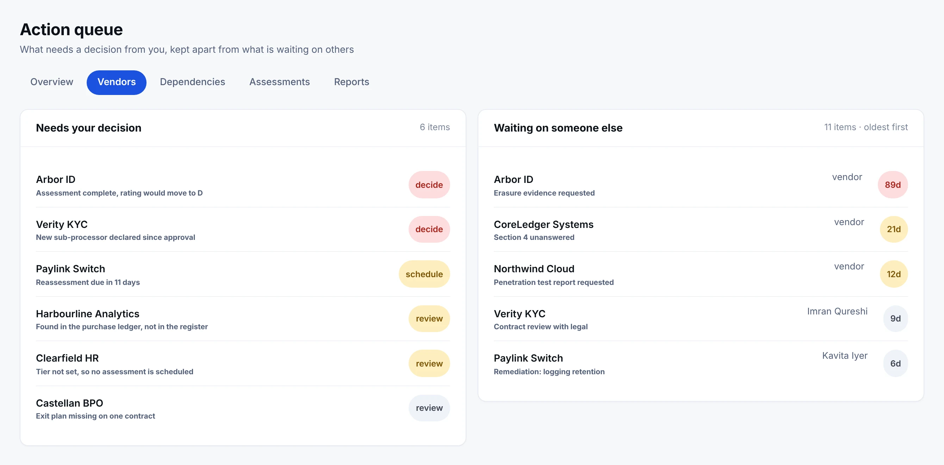Click the 6d age badge

pyautogui.click(x=896, y=363)
